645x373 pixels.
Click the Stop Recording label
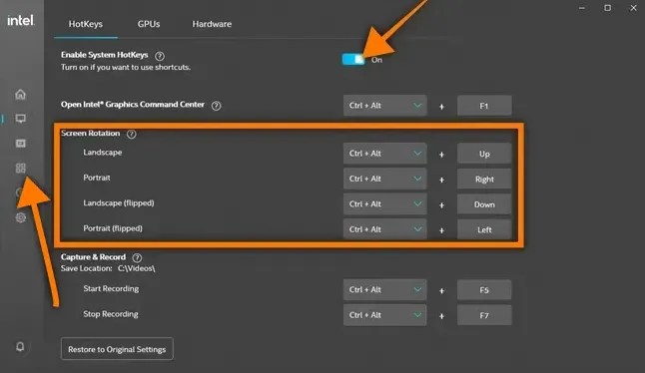(x=111, y=314)
